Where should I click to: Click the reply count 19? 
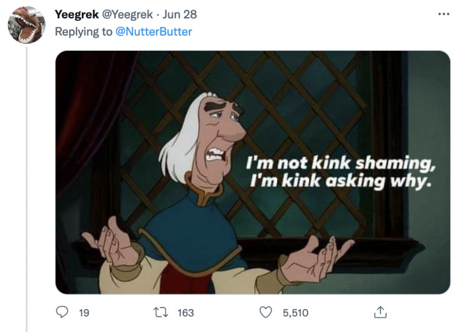[84, 314]
